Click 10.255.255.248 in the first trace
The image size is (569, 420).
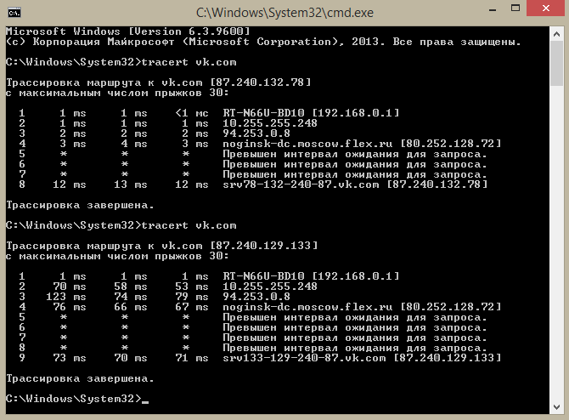click(270, 123)
